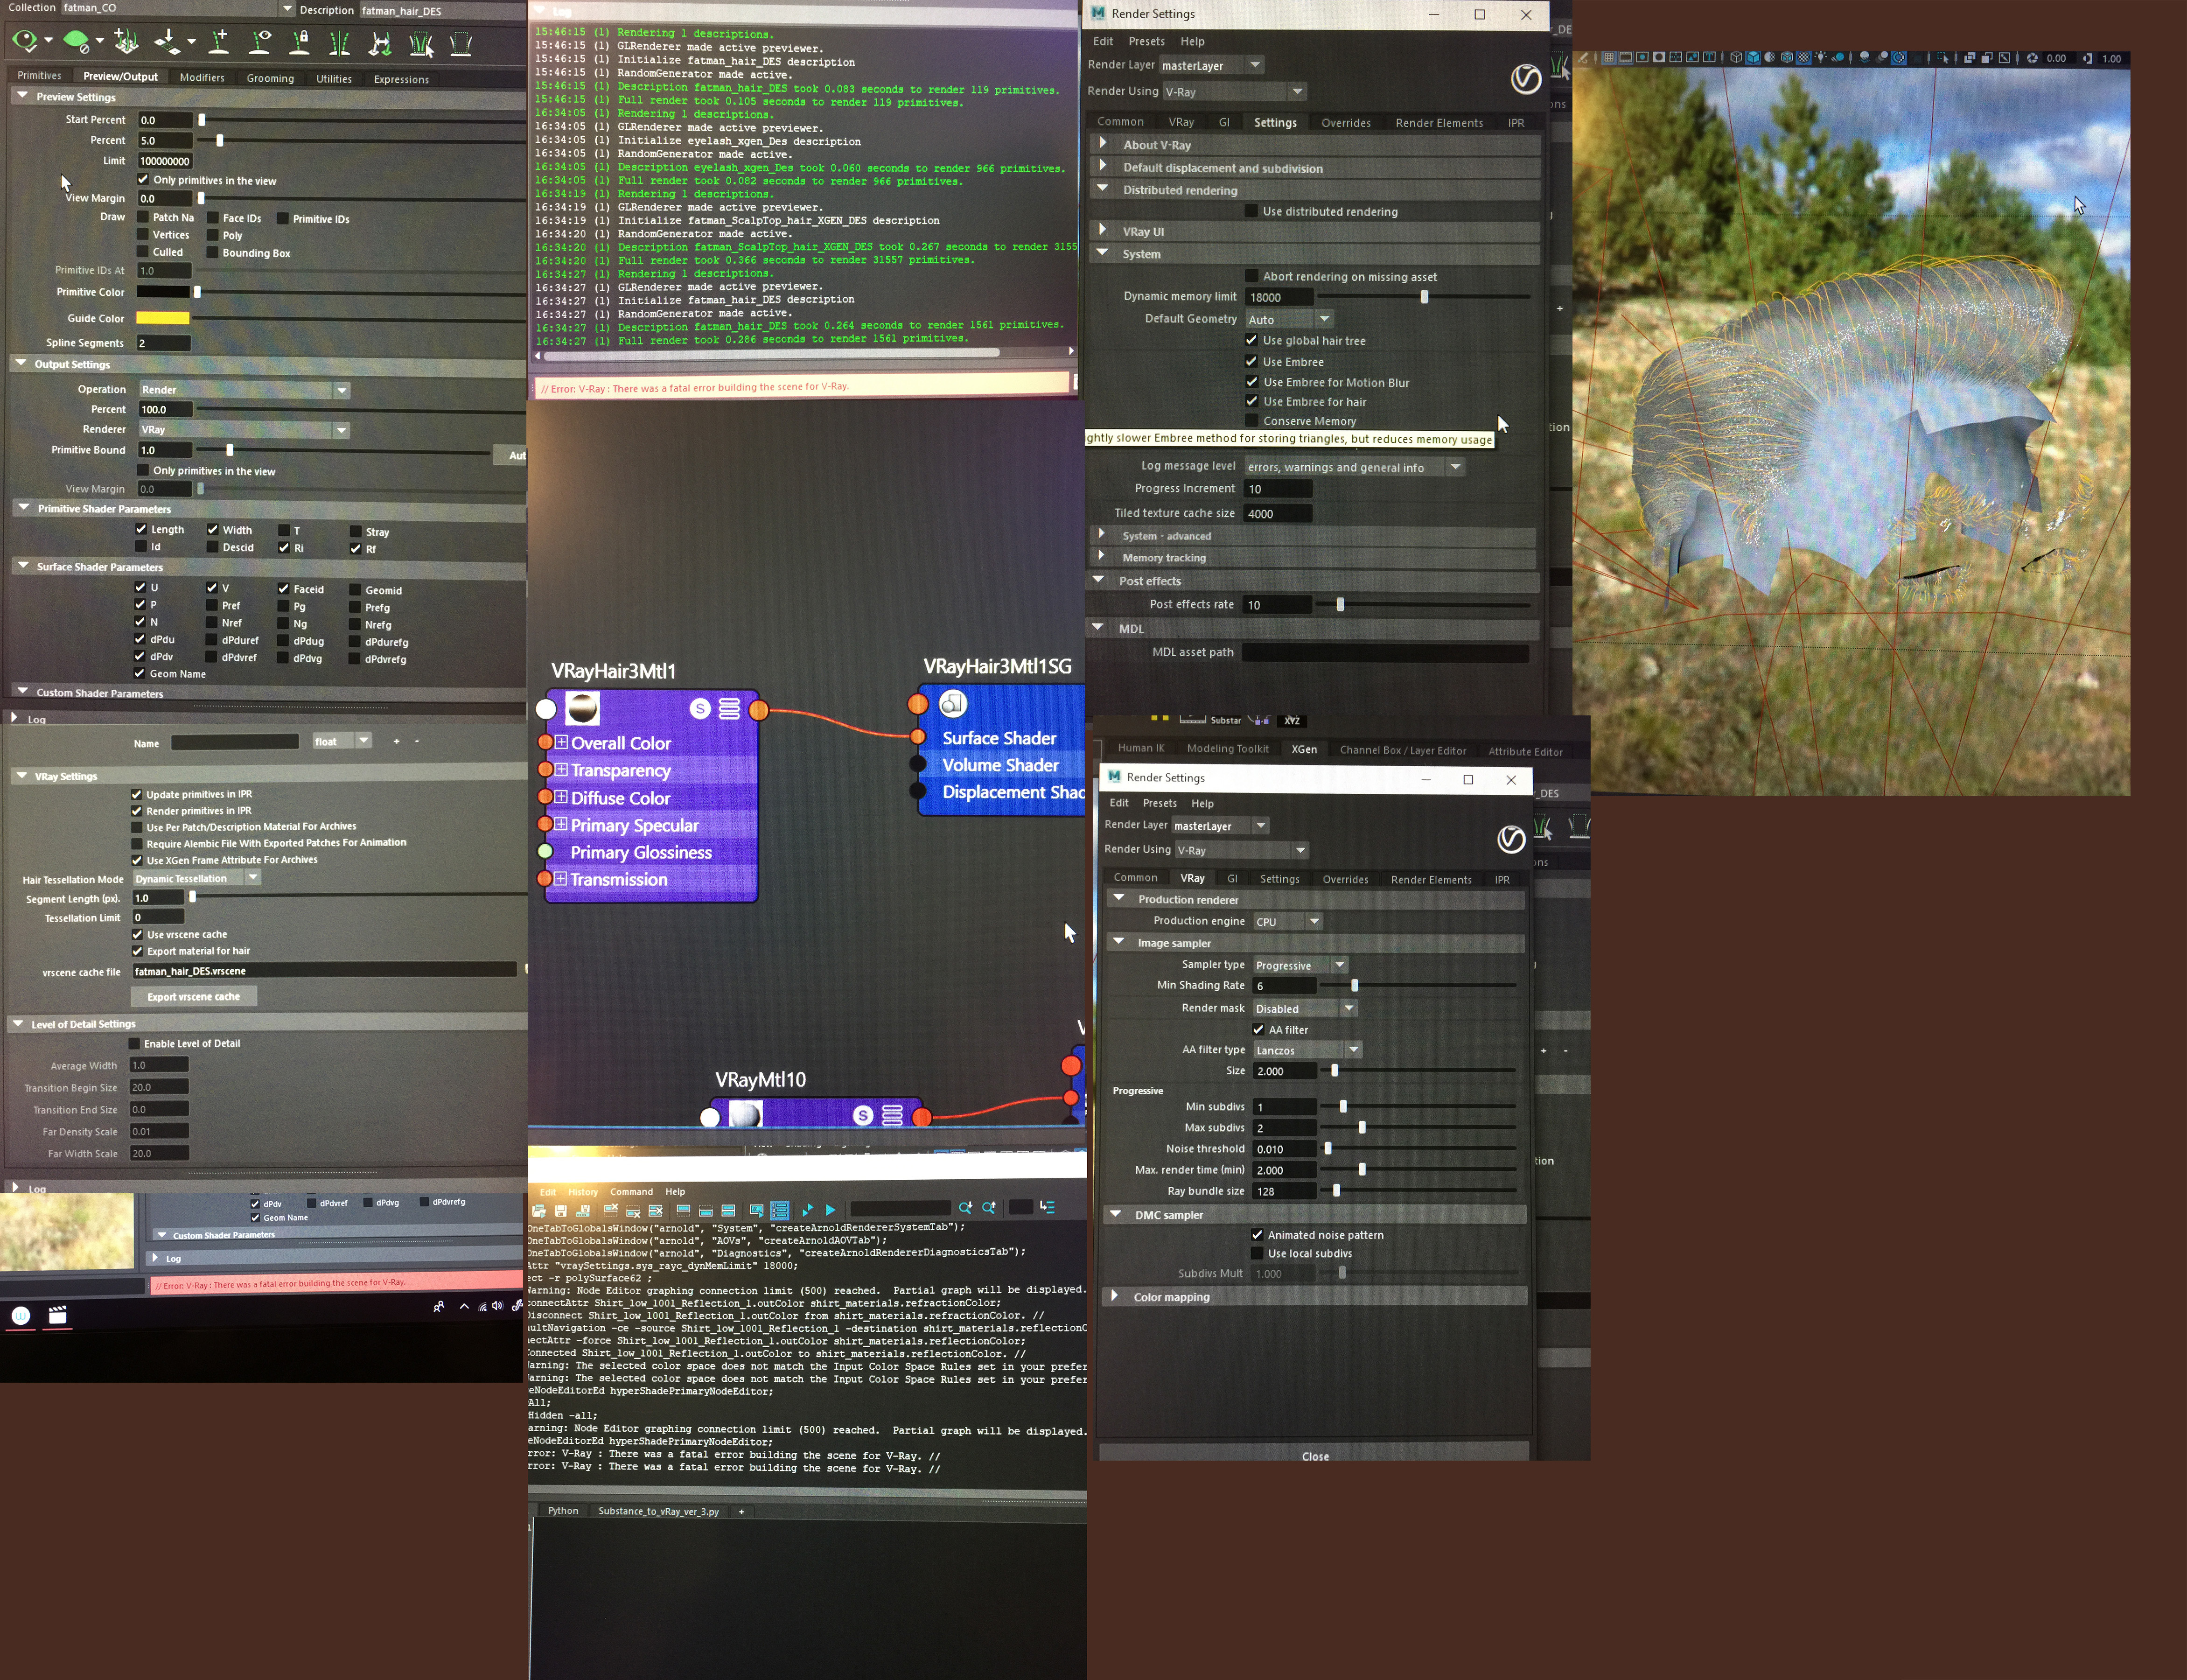Open History menu in Script Editor
The height and width of the screenshot is (1680, 2187).
[583, 1191]
